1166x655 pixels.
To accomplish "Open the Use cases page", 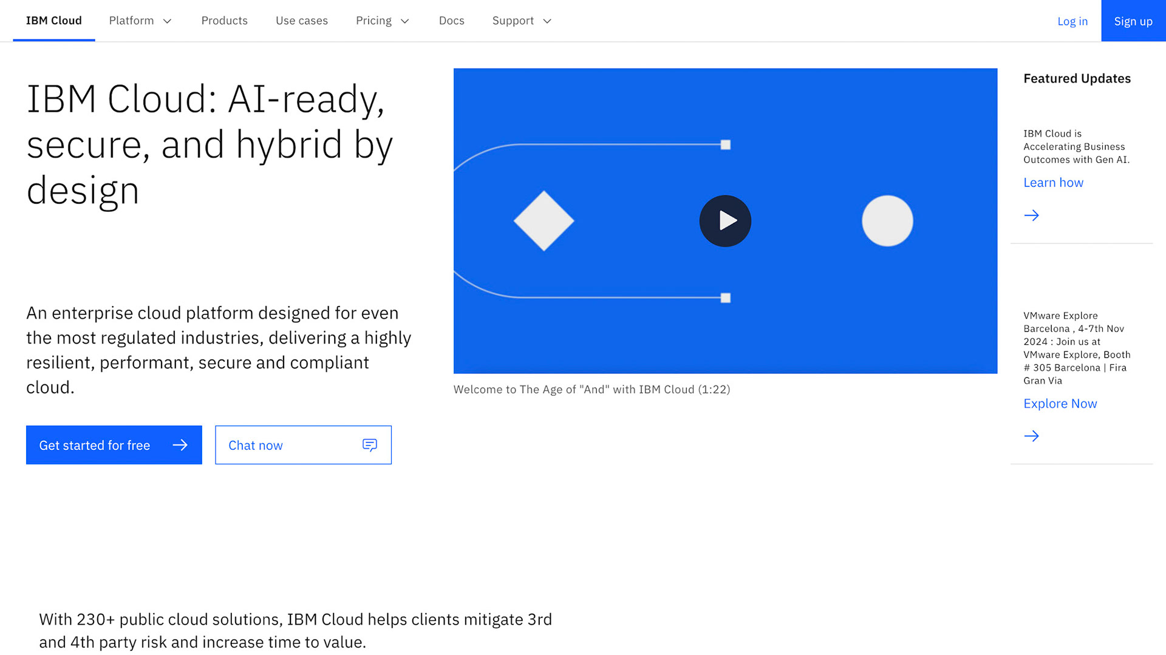I will pyautogui.click(x=302, y=21).
